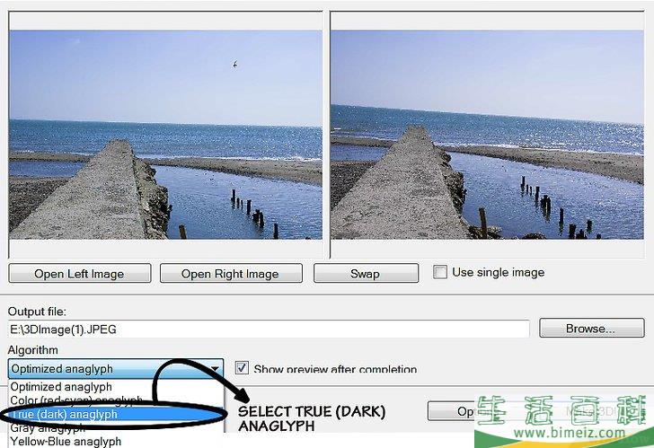Image resolution: width=654 pixels, height=448 pixels.
Task: Click the Open Left Image button
Action: coord(80,274)
